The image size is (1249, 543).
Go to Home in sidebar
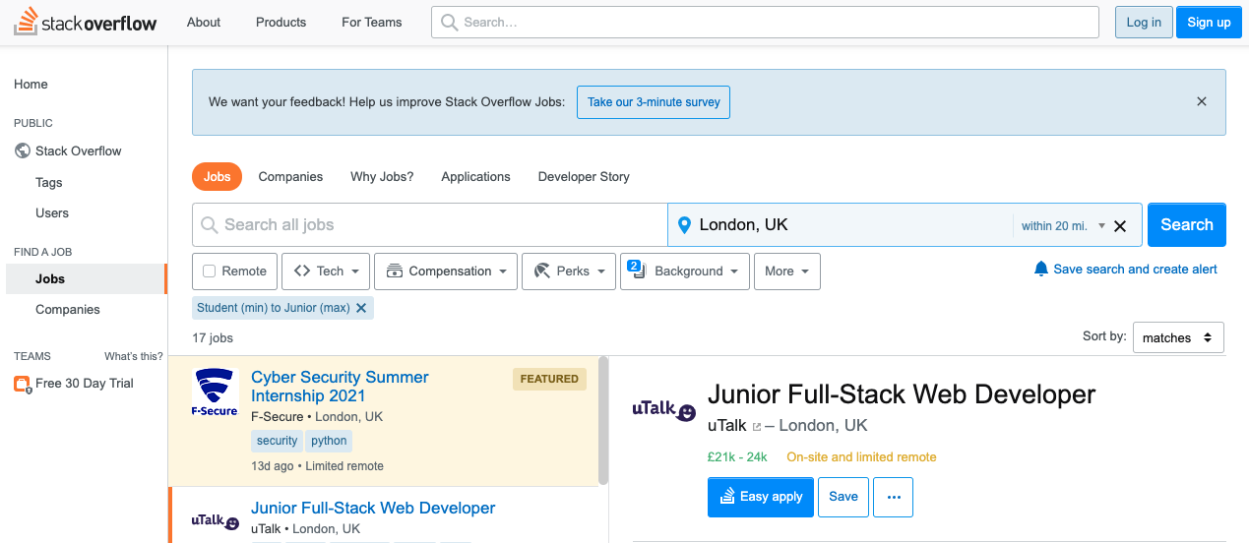click(31, 85)
